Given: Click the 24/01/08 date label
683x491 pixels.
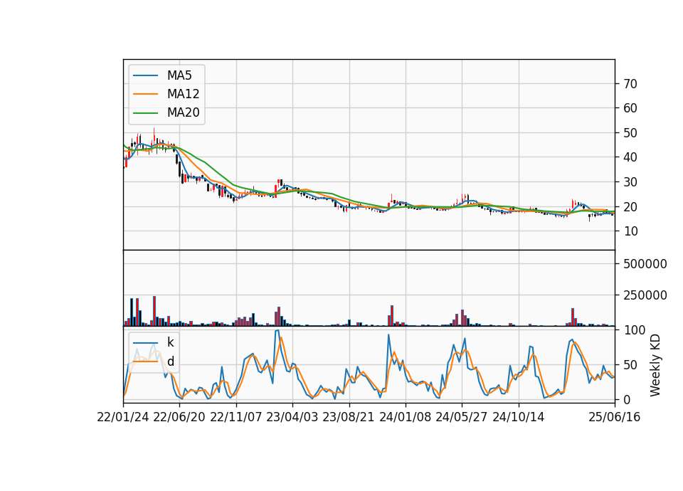Looking at the screenshot, I should [x=405, y=417].
